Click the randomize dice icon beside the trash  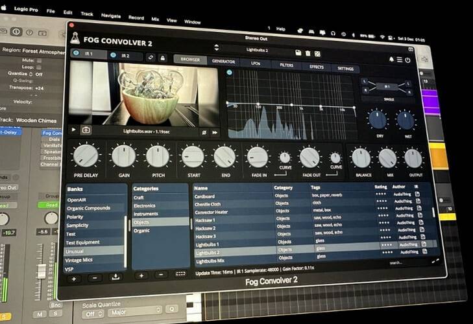pyautogui.click(x=317, y=54)
